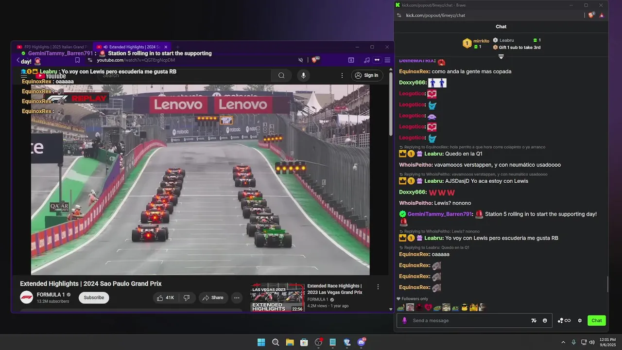Open Windows Start menu
622x350 pixels.
point(261,342)
